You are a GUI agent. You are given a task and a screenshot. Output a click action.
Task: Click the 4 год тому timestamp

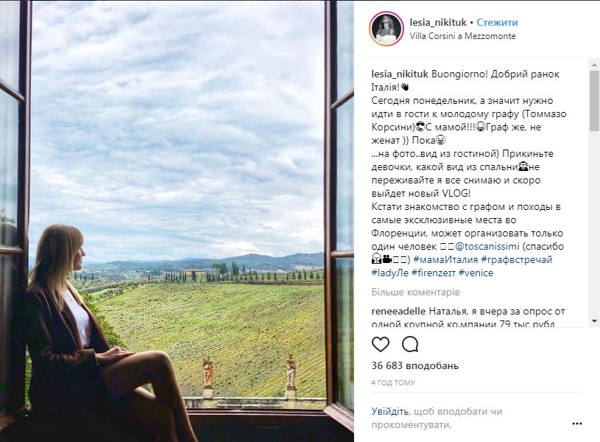pyautogui.click(x=393, y=383)
